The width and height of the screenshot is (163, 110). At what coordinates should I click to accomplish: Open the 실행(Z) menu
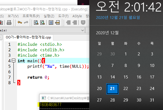(49, 16)
